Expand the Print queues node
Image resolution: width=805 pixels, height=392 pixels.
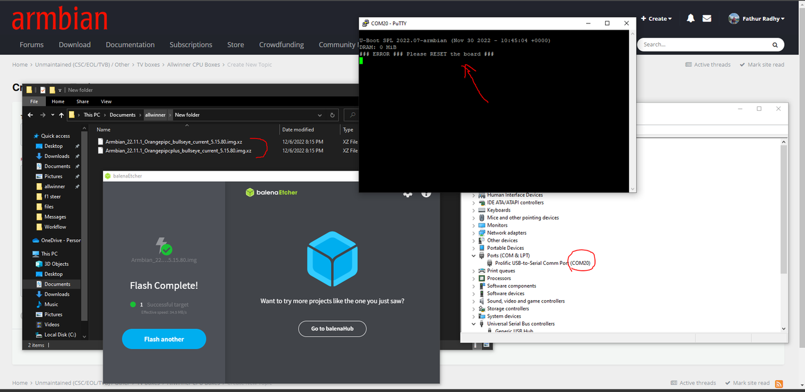(x=474, y=271)
